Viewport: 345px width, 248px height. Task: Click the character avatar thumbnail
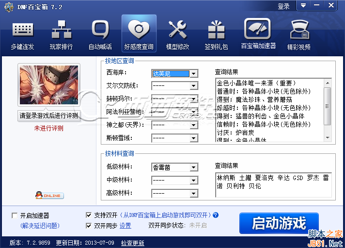(49, 85)
